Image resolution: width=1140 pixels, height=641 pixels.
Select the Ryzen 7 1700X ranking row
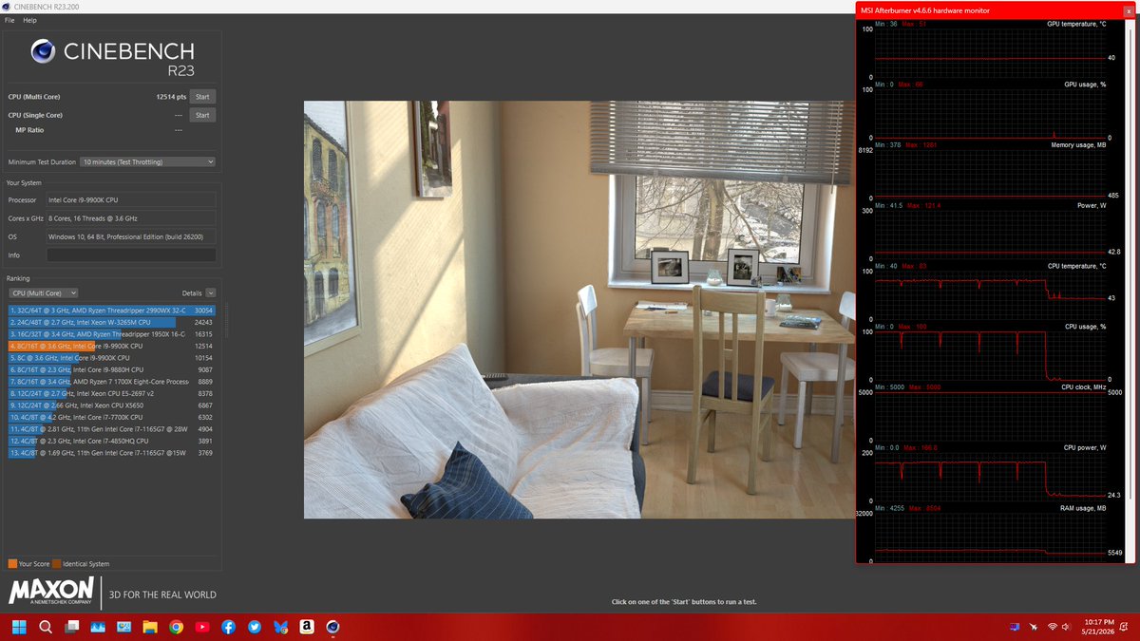pyautogui.click(x=112, y=382)
